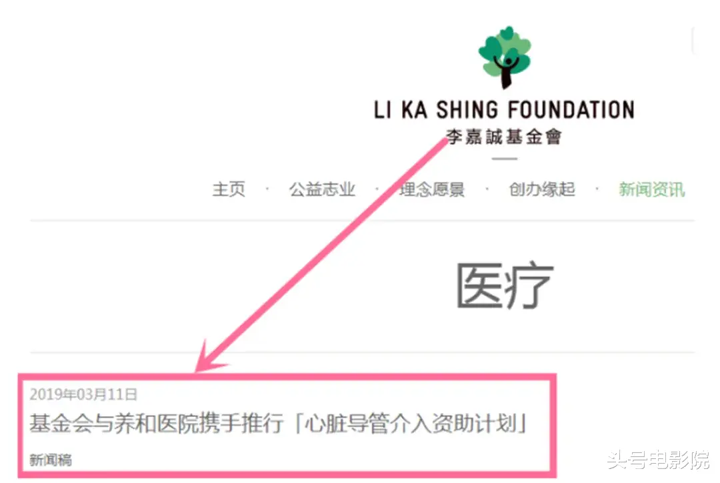Select the 理念愿景 navigation item
The width and height of the screenshot is (720, 483).
pyautogui.click(x=431, y=189)
